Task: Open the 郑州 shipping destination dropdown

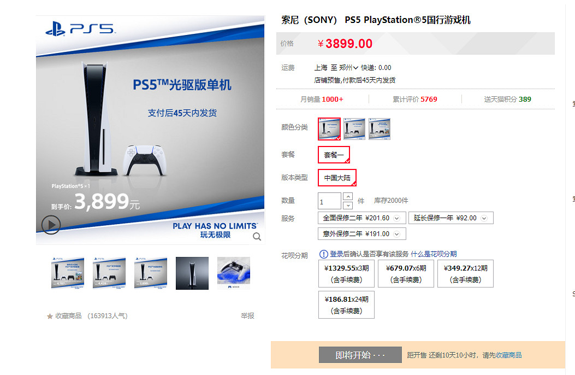Action: pos(349,68)
